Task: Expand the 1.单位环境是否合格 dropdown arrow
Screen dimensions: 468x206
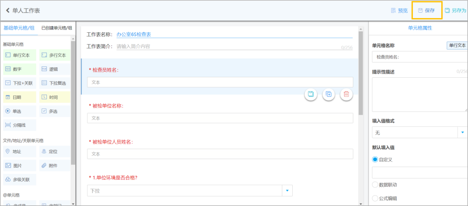Action: point(287,191)
